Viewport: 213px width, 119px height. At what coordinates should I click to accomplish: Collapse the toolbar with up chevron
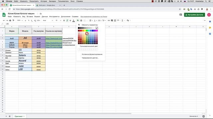(205, 20)
